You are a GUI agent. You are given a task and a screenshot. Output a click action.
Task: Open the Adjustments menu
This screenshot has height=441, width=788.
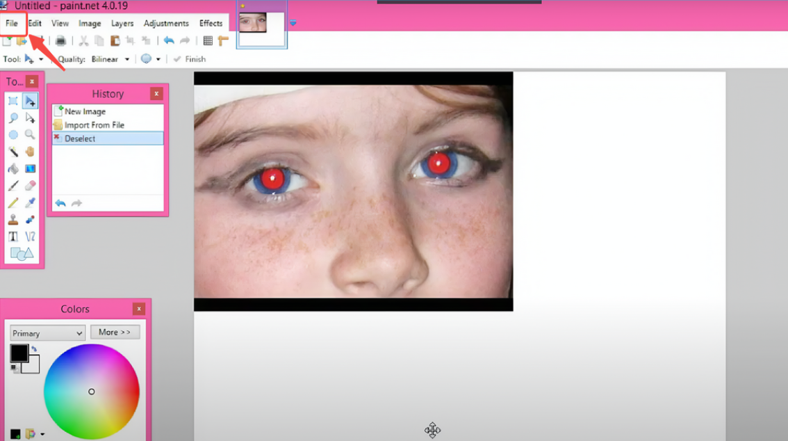(x=166, y=23)
